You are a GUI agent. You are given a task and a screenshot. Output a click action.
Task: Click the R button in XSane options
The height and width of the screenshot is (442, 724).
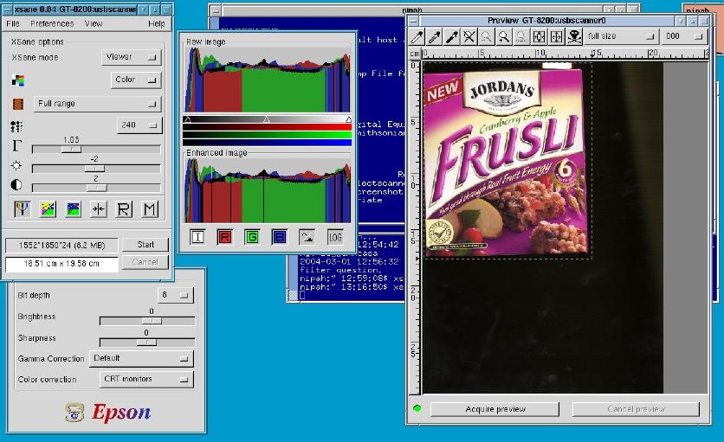click(124, 208)
